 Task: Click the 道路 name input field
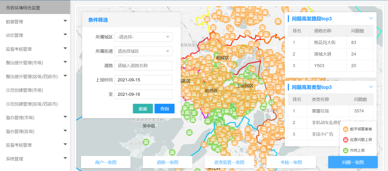tap(143, 66)
